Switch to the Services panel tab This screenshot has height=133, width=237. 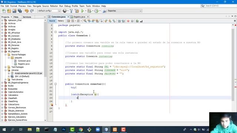[27, 17]
